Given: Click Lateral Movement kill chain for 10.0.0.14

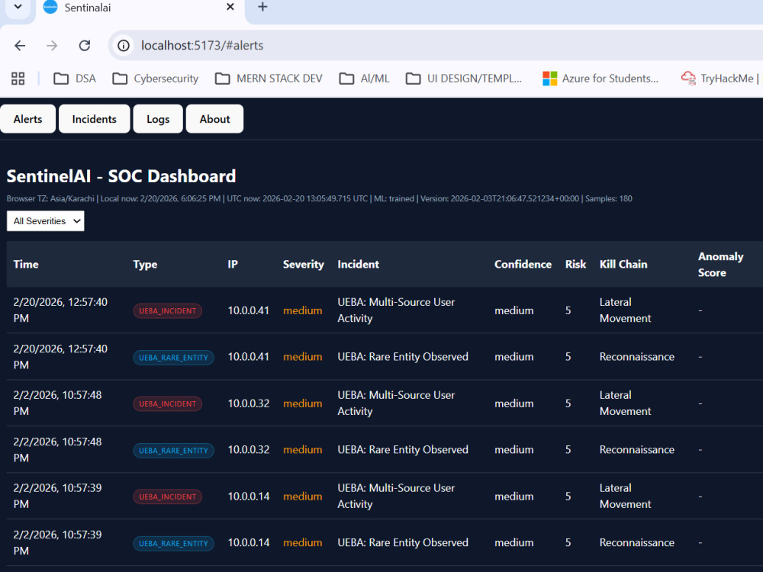Looking at the screenshot, I should (x=626, y=496).
